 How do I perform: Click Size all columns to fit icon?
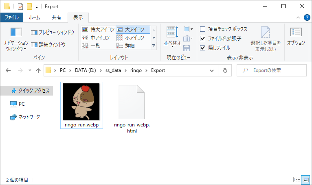click(x=187, y=48)
